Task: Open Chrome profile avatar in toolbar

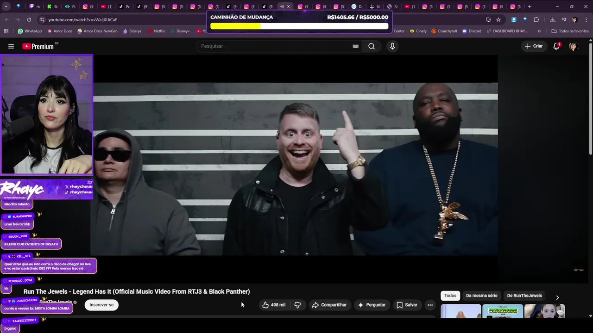Action: (574, 19)
